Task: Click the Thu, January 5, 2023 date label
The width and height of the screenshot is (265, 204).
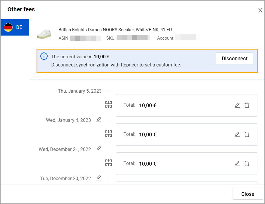Action: (x=80, y=91)
